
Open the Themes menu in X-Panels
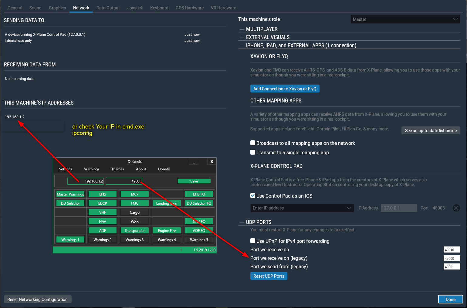(117, 169)
